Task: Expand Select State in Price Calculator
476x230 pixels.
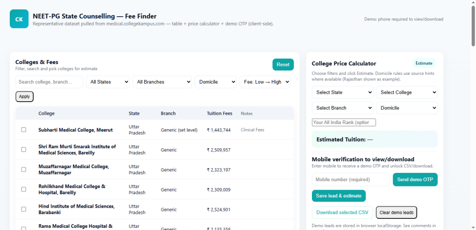Action: point(342,92)
